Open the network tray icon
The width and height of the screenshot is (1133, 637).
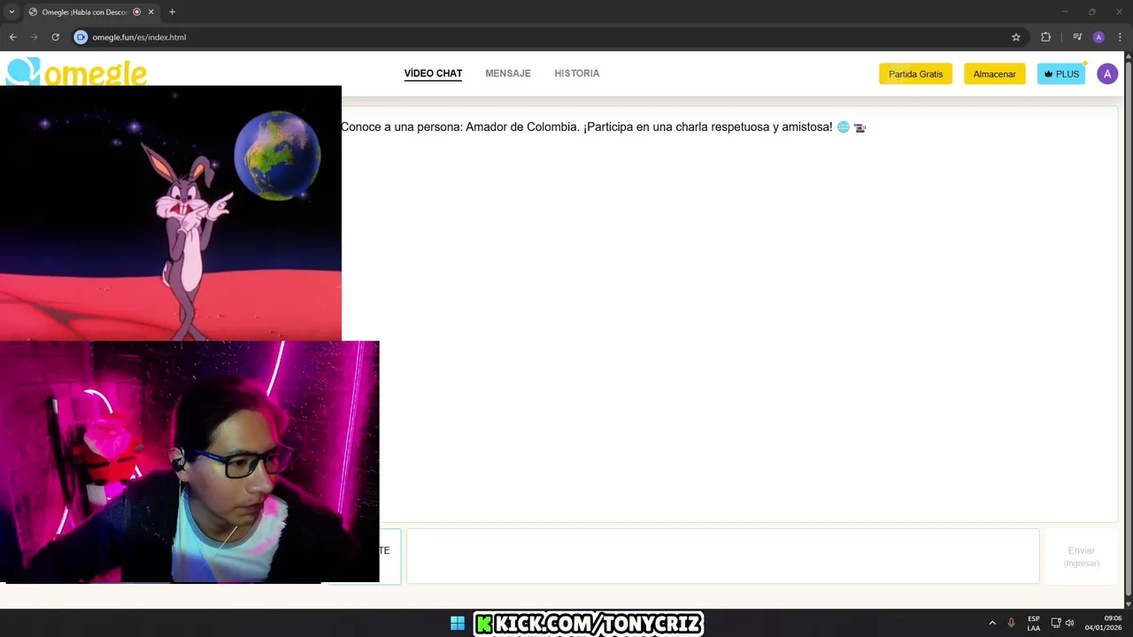pyautogui.click(x=1056, y=624)
